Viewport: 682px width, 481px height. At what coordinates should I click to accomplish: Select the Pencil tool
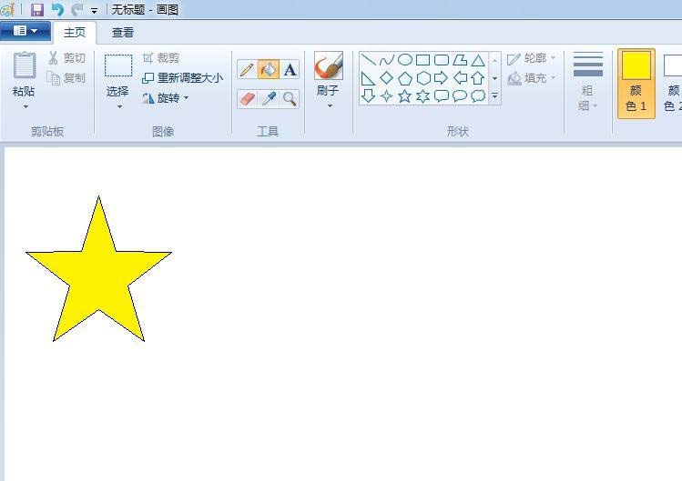click(x=247, y=69)
